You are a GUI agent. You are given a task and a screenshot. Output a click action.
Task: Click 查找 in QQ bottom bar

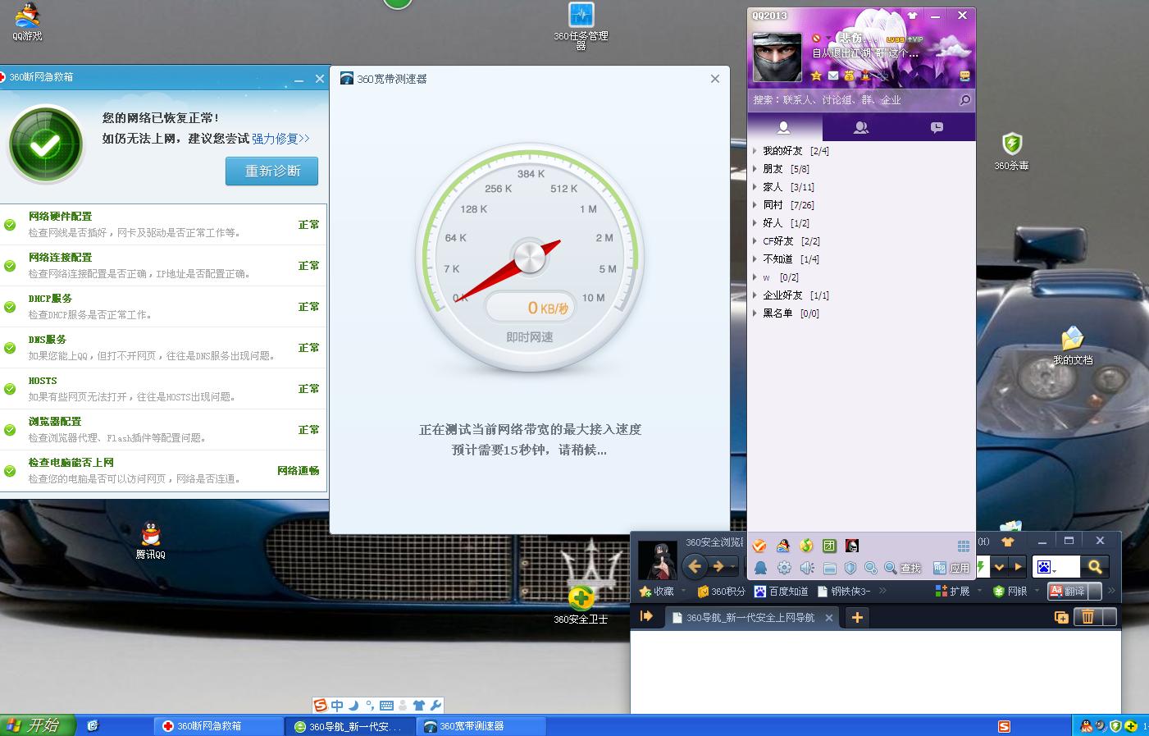pos(902,568)
